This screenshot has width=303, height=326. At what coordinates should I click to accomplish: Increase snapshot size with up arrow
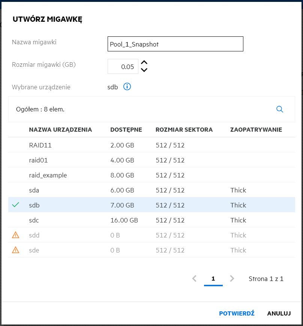[x=144, y=63]
